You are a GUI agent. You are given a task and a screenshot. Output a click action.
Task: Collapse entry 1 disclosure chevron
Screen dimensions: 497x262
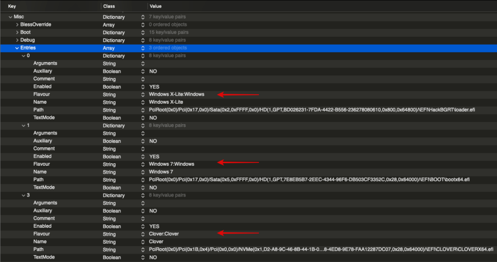coord(23,126)
